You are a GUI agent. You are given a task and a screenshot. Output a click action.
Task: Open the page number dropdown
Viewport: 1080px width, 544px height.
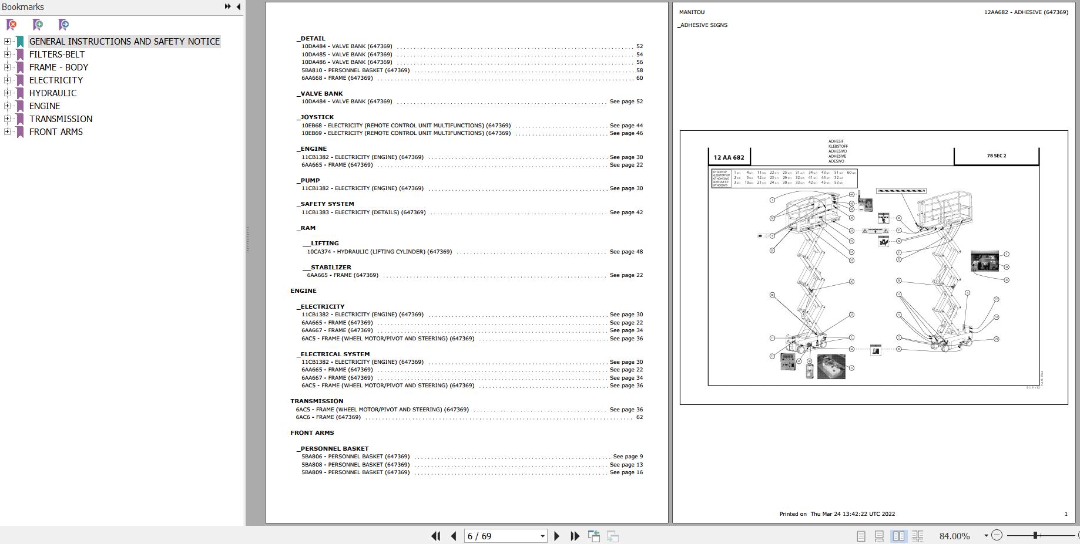pyautogui.click(x=542, y=536)
